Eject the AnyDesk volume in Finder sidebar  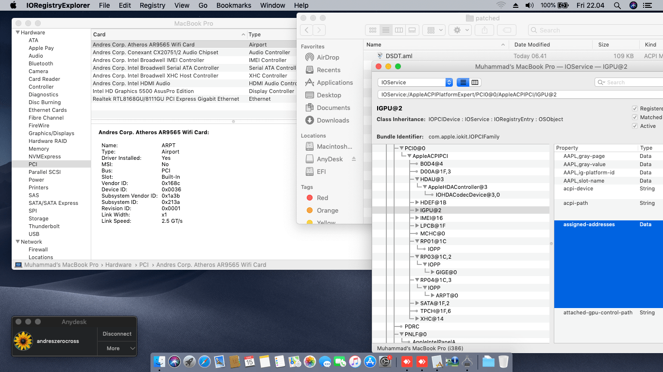coord(354,159)
